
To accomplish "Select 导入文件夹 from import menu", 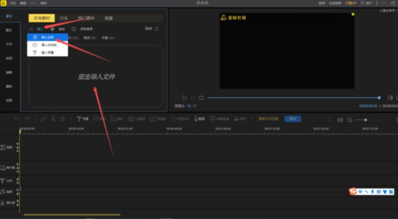I will click(49, 45).
